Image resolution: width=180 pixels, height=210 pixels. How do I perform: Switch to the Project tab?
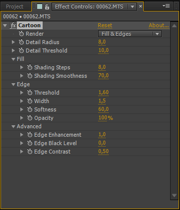pyautogui.click(x=15, y=6)
